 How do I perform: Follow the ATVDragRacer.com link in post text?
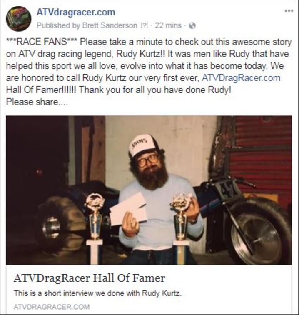coord(241,78)
